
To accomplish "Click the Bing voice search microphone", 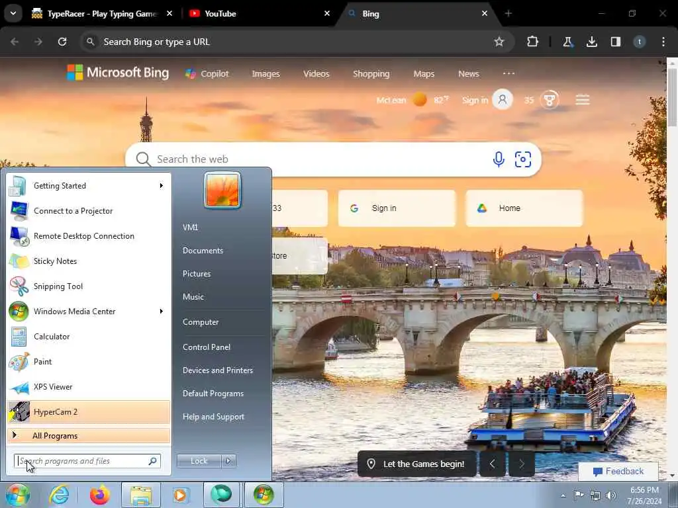I will (x=499, y=159).
